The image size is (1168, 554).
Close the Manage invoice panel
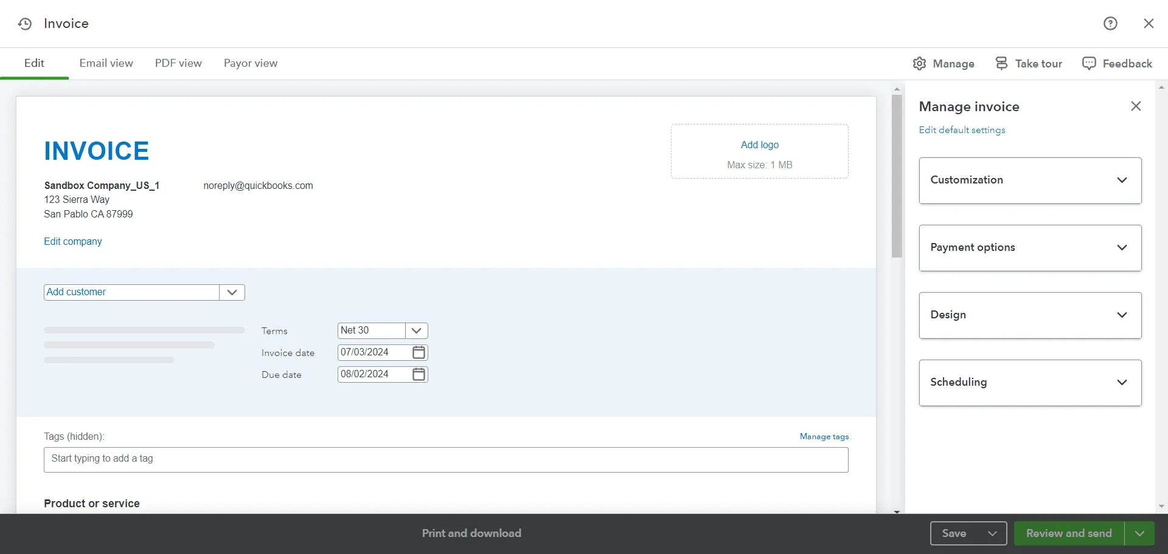(x=1136, y=106)
